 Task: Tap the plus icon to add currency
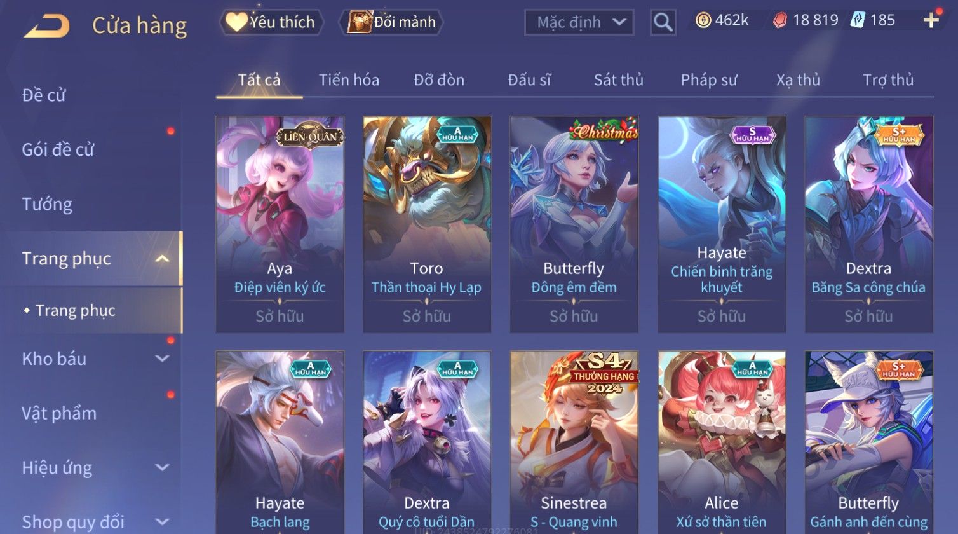pyautogui.click(x=931, y=20)
